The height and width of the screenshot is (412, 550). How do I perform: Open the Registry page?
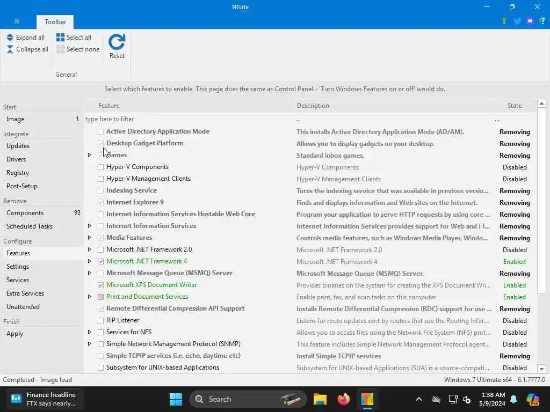[x=41, y=173]
